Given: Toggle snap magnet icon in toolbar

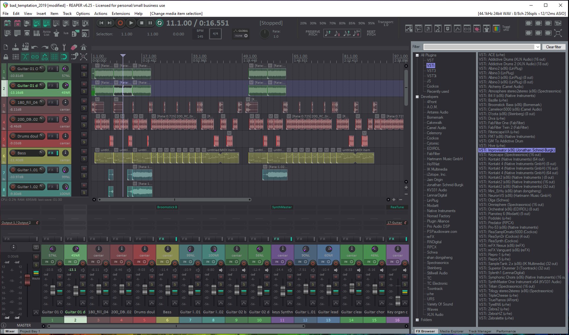Looking at the screenshot, I should click(x=64, y=57).
